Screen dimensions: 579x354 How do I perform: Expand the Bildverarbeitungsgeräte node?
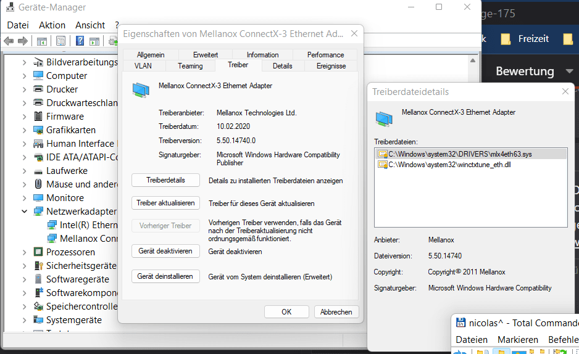(24, 62)
